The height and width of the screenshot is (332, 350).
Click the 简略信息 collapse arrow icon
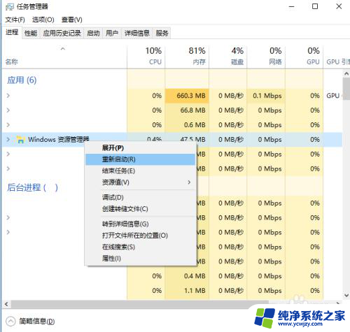(10, 322)
